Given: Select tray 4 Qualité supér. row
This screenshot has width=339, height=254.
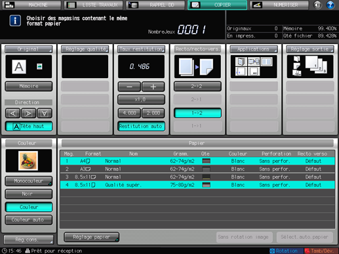Looking at the screenshot, I should [197, 185].
